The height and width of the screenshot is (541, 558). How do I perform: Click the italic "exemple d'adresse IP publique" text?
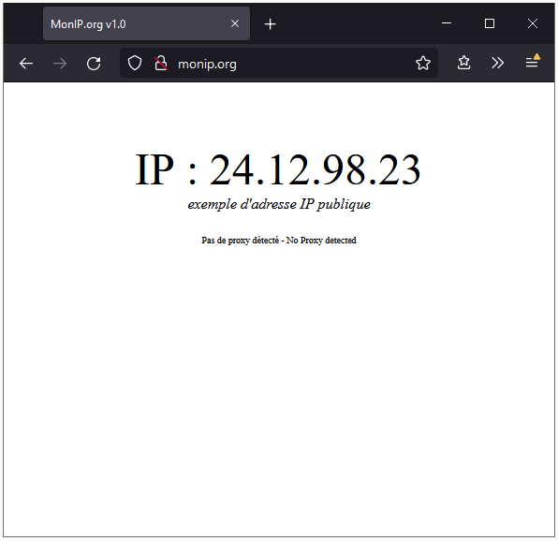pos(279,204)
